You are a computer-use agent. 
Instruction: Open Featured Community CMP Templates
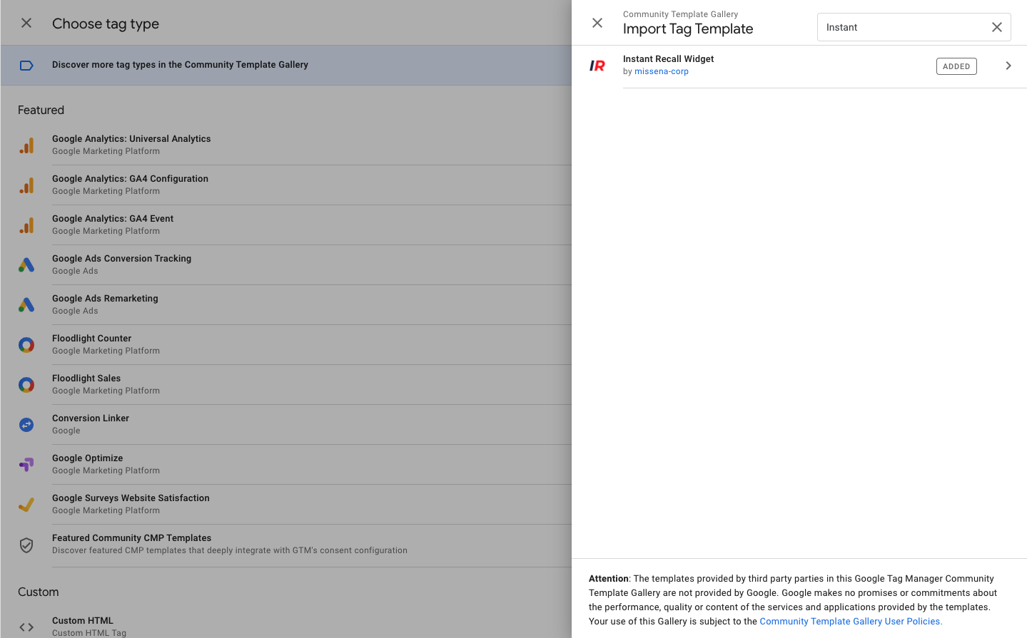286,545
